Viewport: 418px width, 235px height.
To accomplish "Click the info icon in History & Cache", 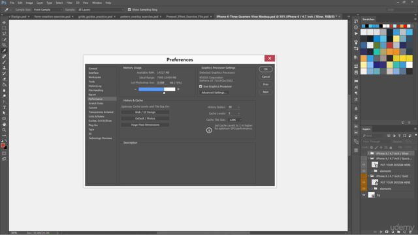I will (x=209, y=130).
